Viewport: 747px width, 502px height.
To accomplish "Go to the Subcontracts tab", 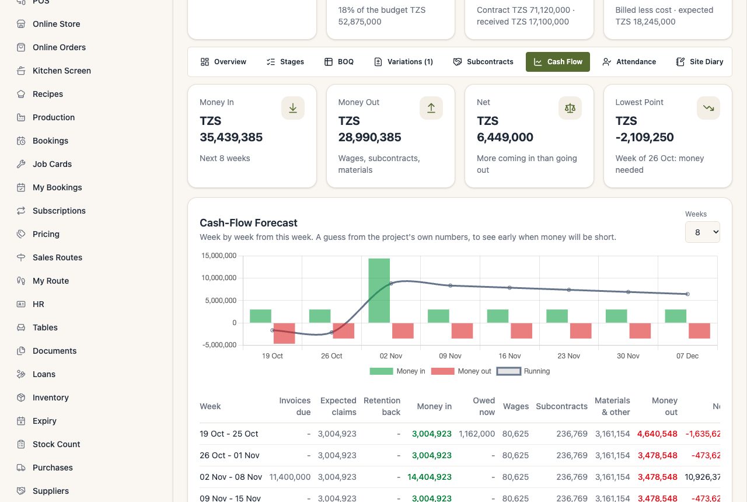I will (483, 62).
